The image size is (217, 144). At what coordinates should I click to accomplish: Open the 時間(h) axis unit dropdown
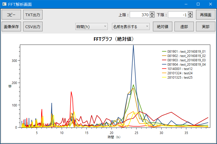[x=91, y=26]
